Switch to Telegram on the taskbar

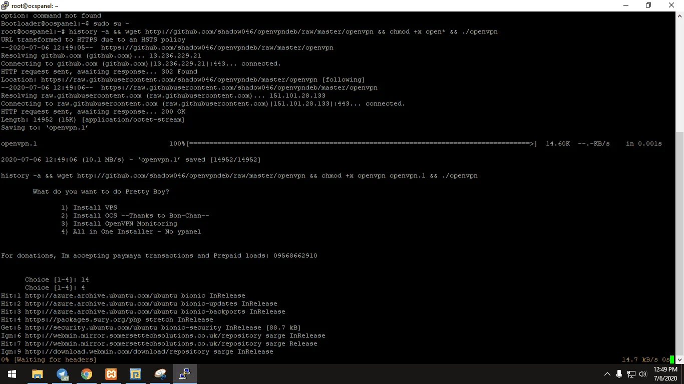(x=62, y=374)
